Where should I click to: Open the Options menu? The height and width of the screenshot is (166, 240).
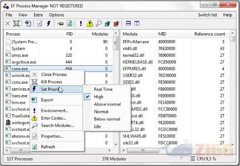pos(56,15)
